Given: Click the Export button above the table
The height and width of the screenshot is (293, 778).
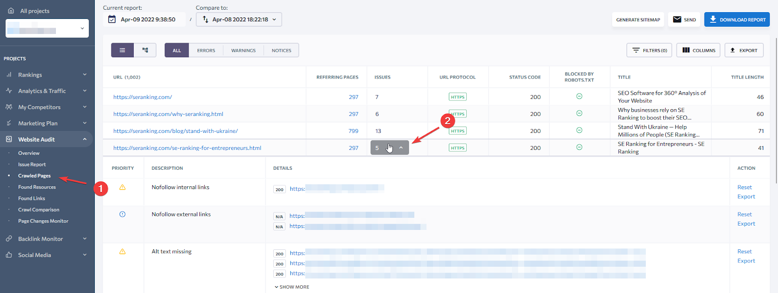Looking at the screenshot, I should 744,50.
